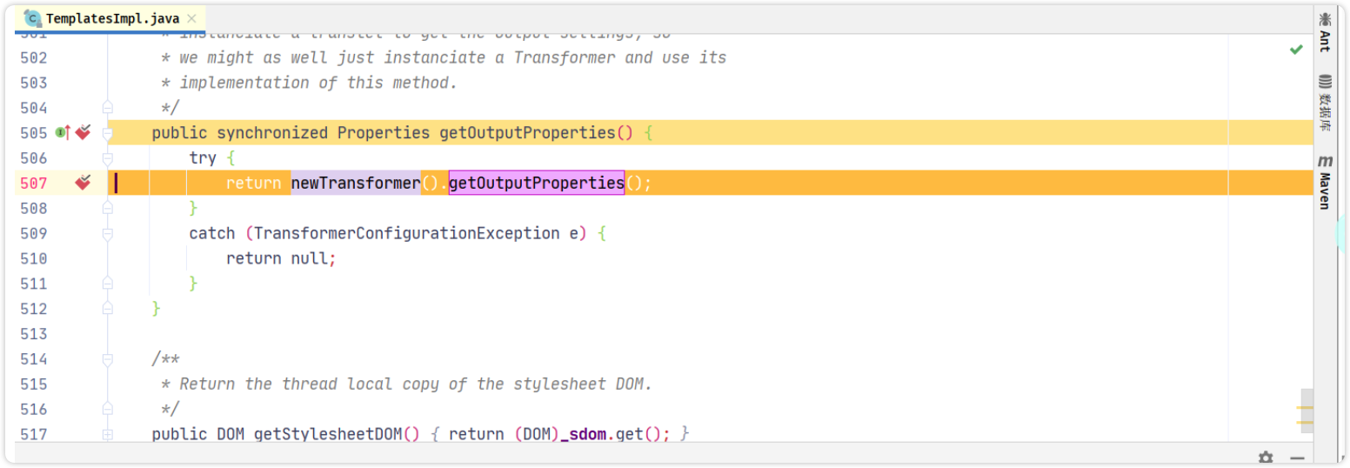Collapse the catch block on line 509
Image resolution: width=1350 pixels, height=468 pixels.
[108, 234]
